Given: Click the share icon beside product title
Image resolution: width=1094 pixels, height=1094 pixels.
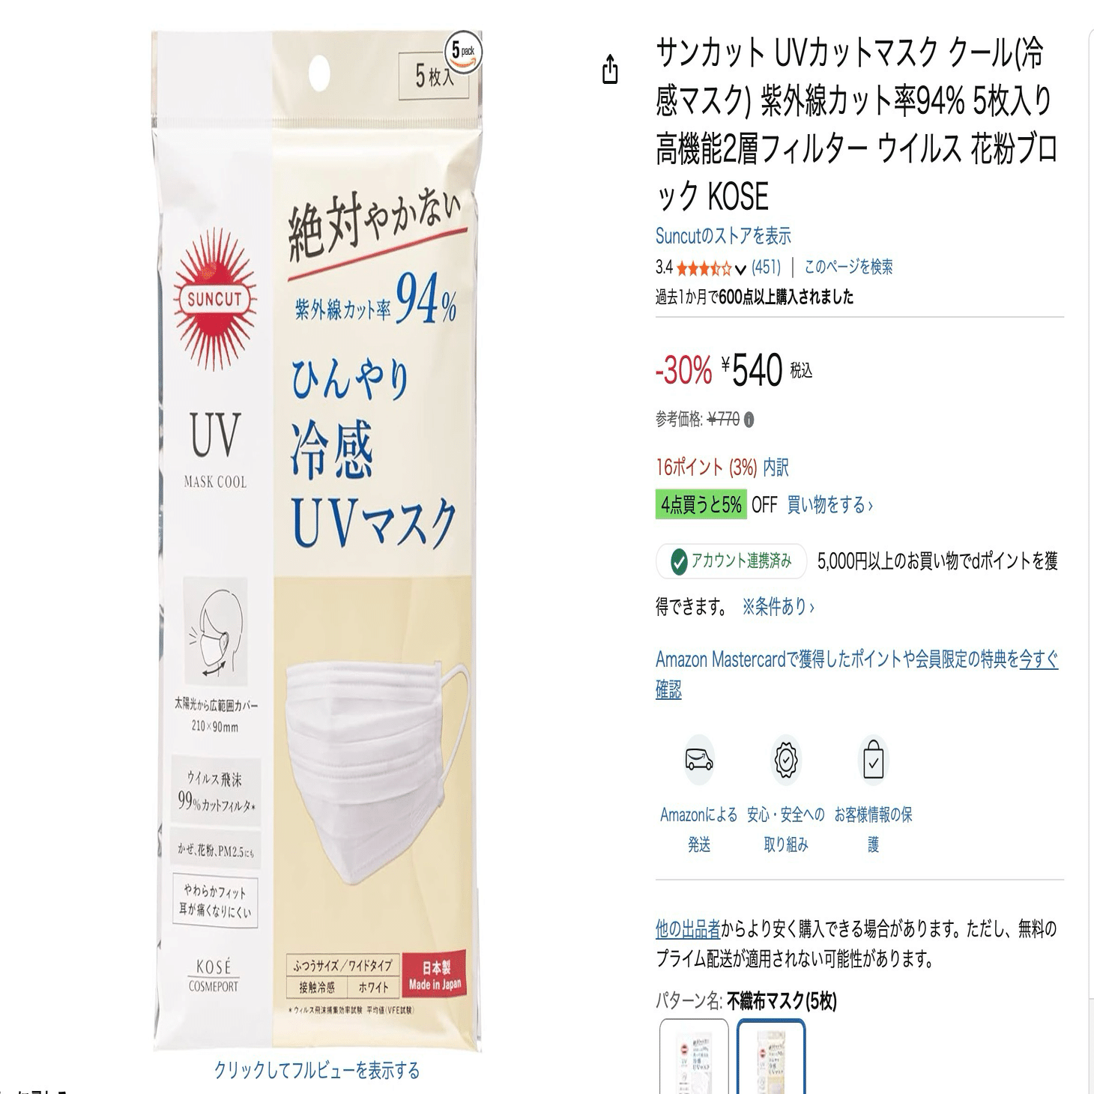Looking at the screenshot, I should coord(610,70).
